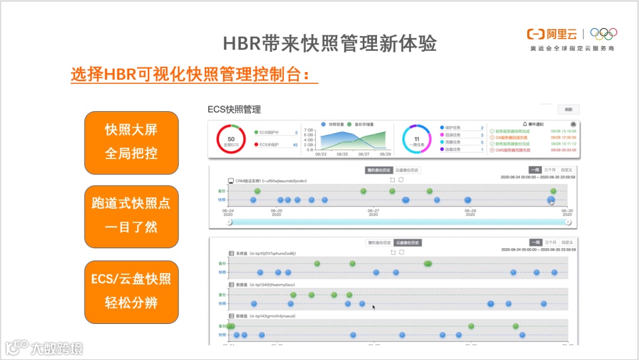
Task: Select the 整机备份历史 tab in the upper panel
Action: (x=379, y=170)
